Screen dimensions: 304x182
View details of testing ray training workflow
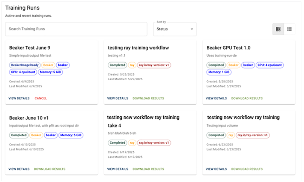(x=117, y=98)
